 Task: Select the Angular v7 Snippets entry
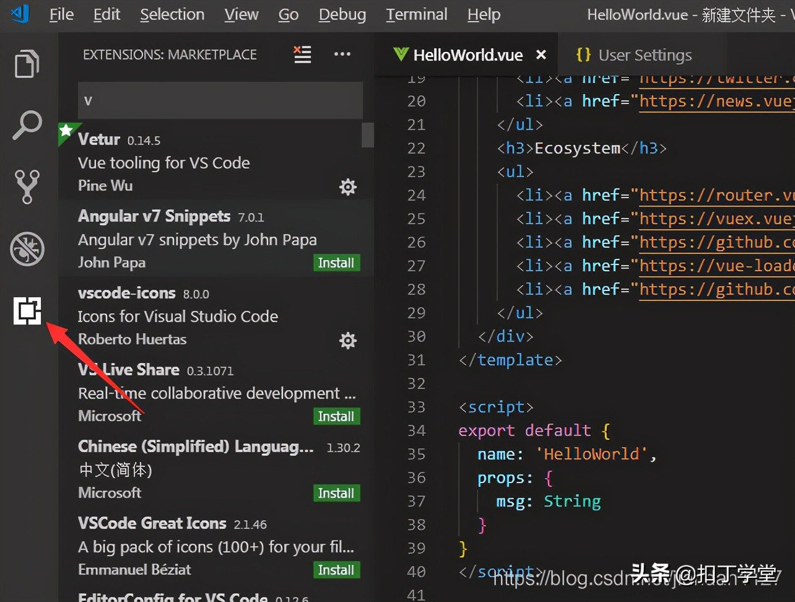(216, 238)
